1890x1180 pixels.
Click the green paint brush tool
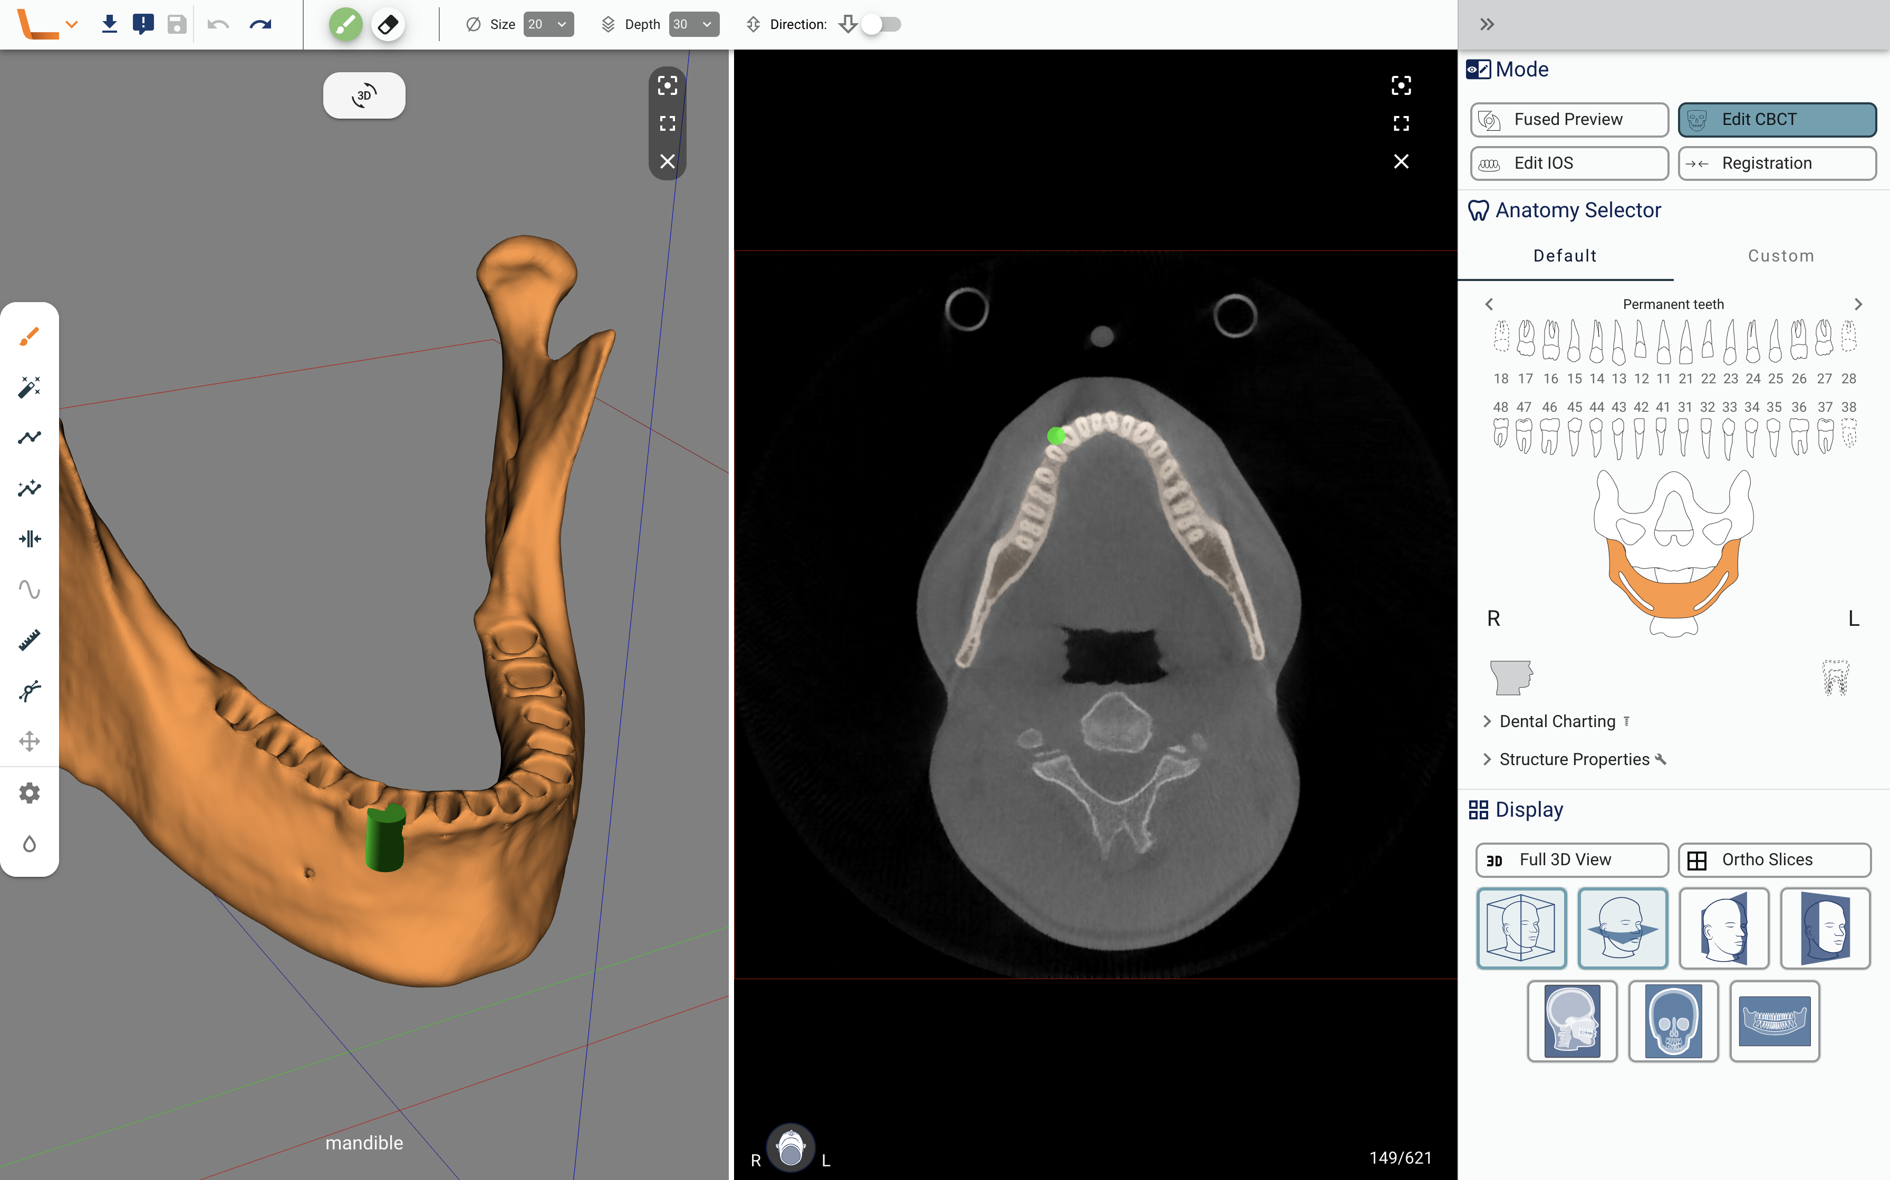coord(346,25)
